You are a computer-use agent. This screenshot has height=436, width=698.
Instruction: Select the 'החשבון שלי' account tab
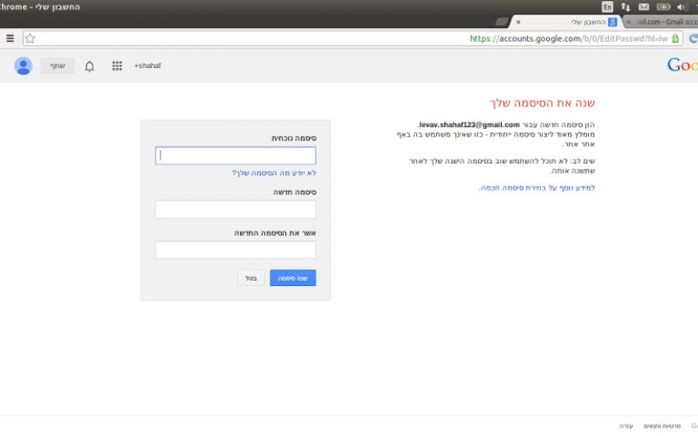[568, 22]
